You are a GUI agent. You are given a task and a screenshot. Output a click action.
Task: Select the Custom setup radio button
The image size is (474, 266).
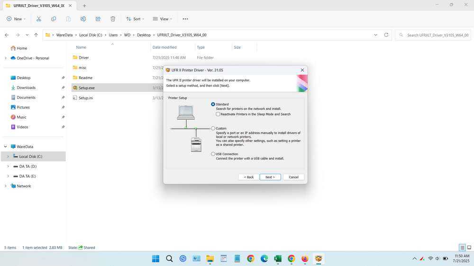[213, 128]
